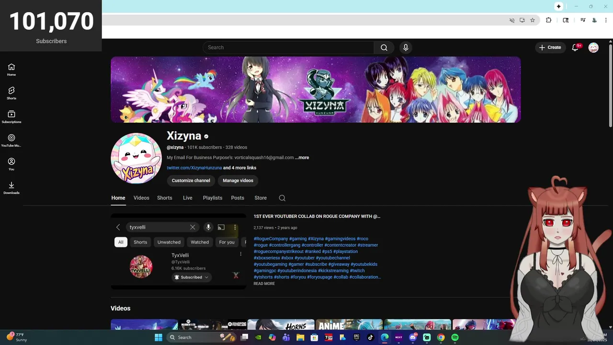The height and width of the screenshot is (345, 613).
Task: Start voice search with microphone icon
Action: tap(406, 47)
